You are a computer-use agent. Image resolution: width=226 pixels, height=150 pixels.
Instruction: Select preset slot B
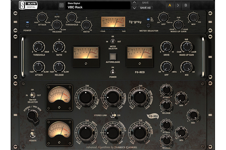point(186,5)
